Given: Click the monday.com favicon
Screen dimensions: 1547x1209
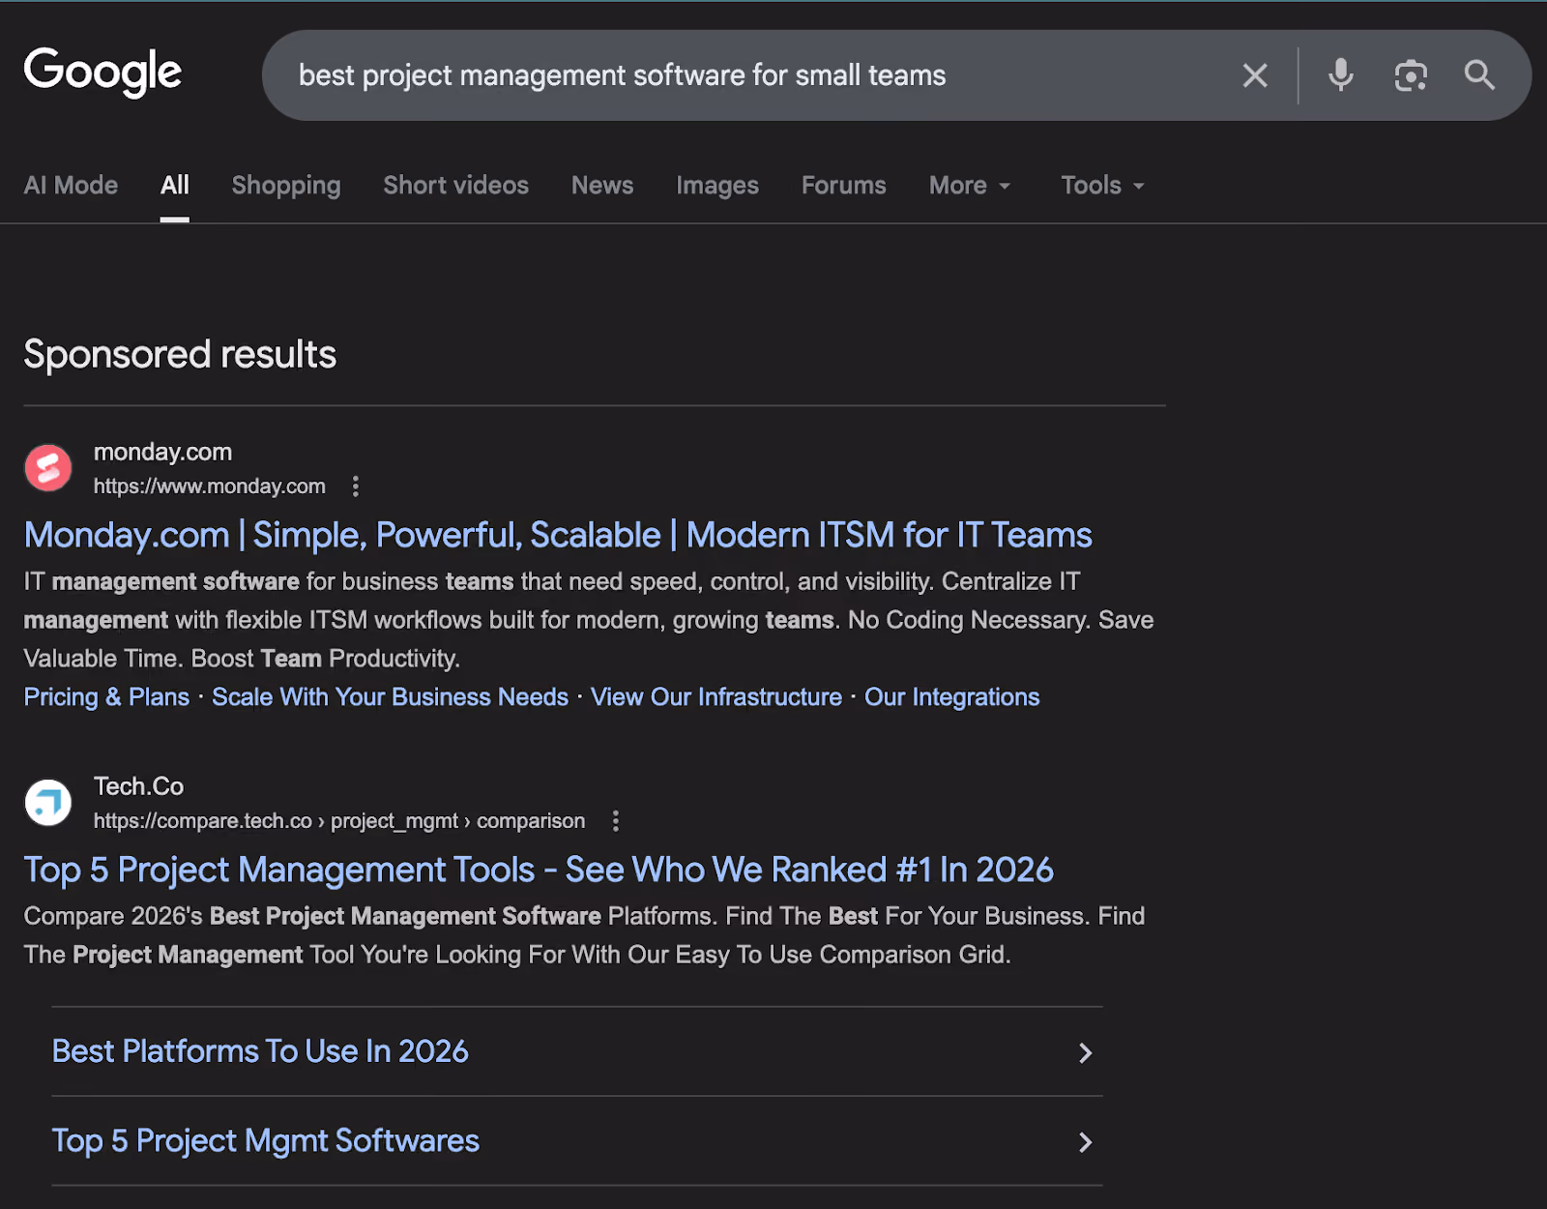Looking at the screenshot, I should pos(48,468).
